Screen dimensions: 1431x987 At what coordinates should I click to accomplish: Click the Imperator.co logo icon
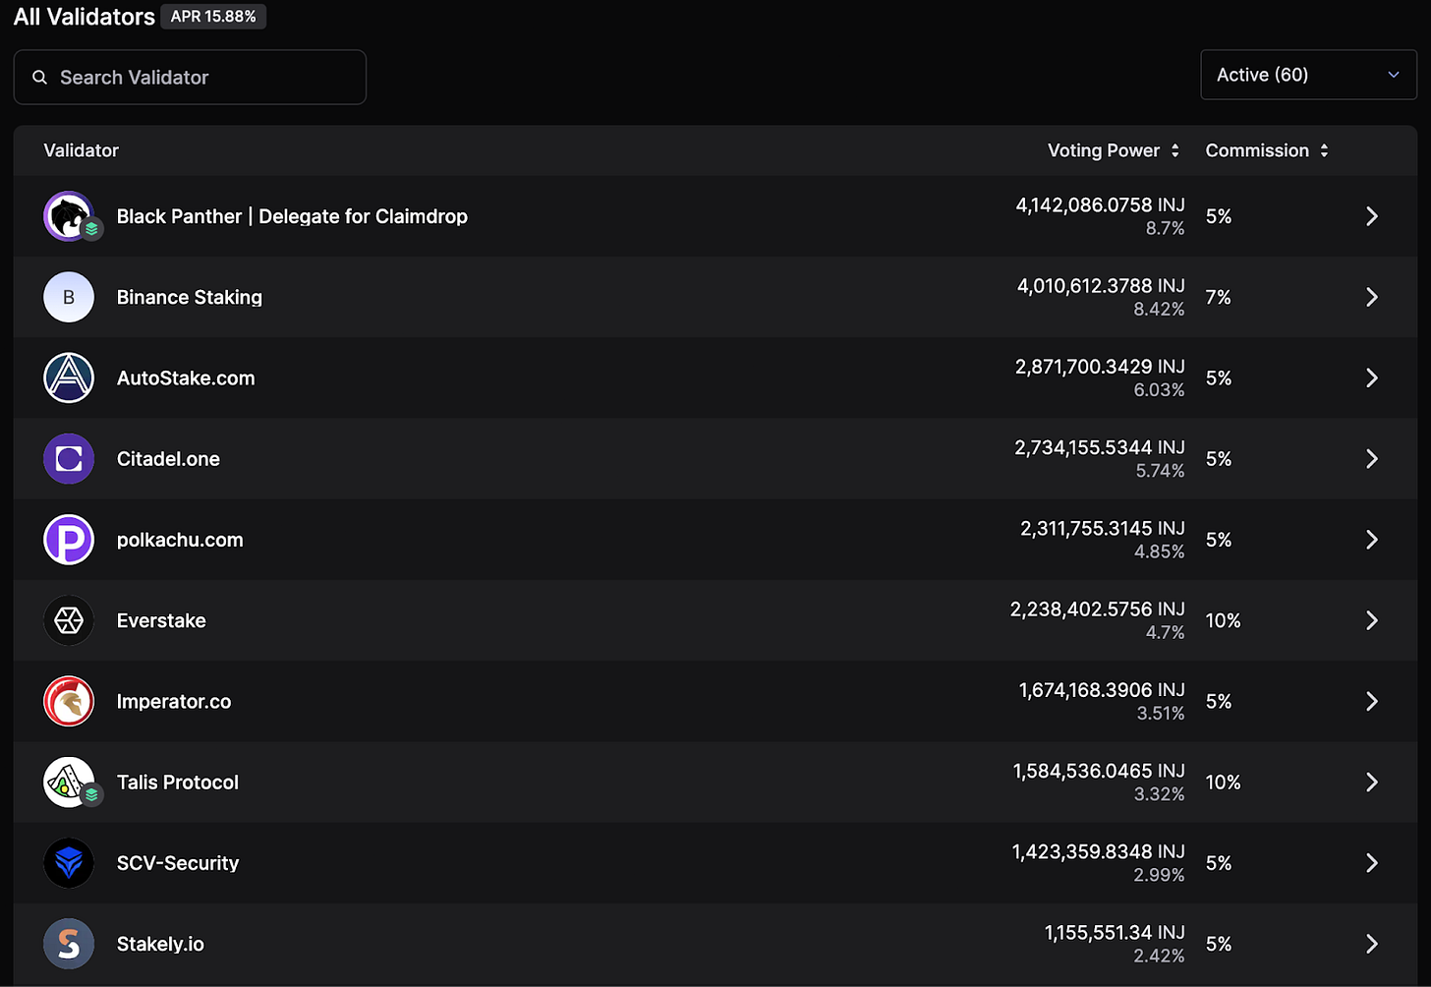pyautogui.click(x=69, y=701)
